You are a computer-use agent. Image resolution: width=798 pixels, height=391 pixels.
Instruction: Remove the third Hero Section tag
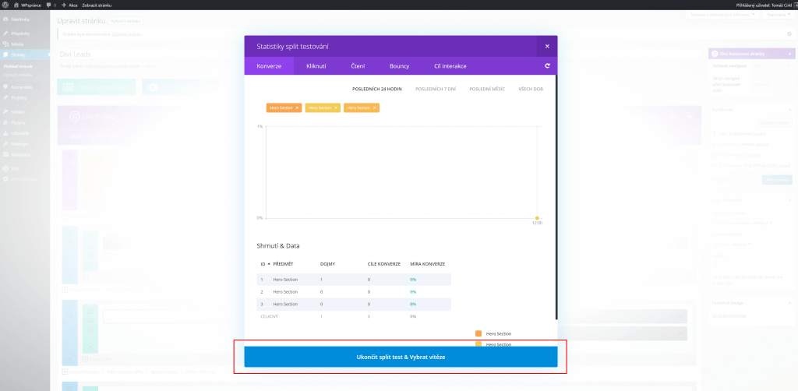[x=375, y=107]
